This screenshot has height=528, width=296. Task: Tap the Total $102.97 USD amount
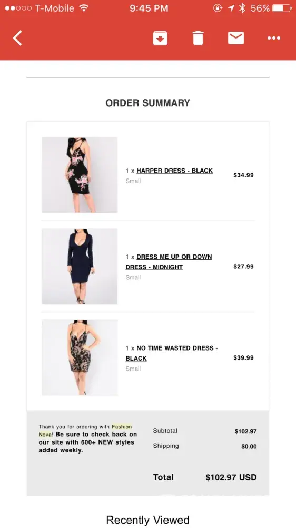pyautogui.click(x=231, y=477)
